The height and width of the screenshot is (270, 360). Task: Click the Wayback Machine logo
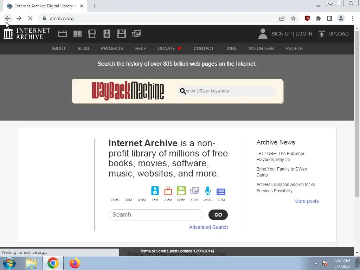point(128,91)
